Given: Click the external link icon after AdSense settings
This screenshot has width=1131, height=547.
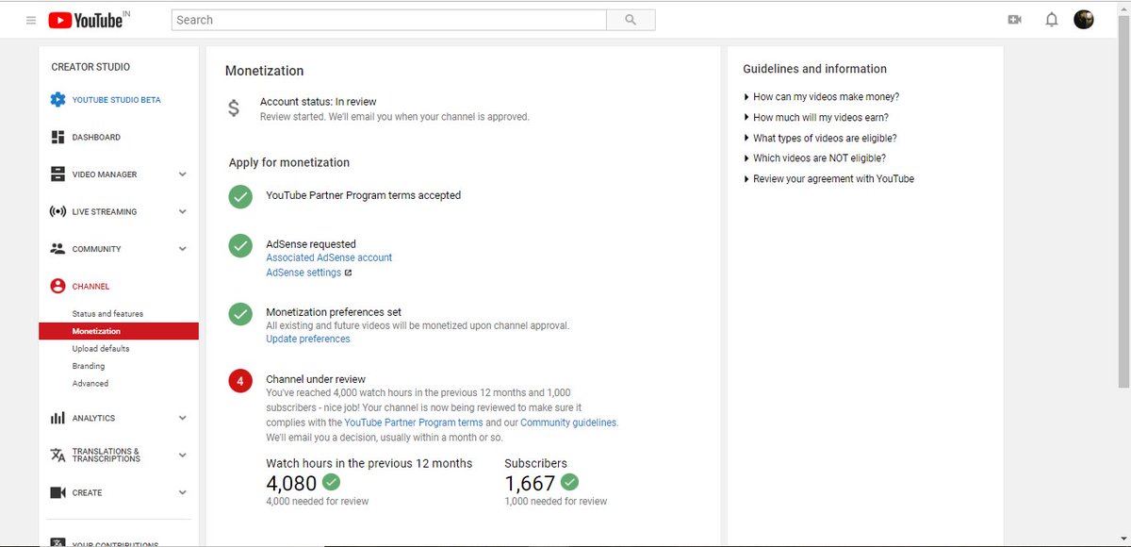Looking at the screenshot, I should (x=348, y=273).
